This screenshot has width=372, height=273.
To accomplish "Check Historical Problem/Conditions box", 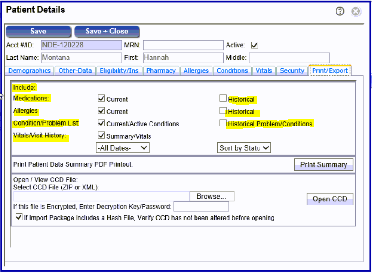I will (x=222, y=123).
